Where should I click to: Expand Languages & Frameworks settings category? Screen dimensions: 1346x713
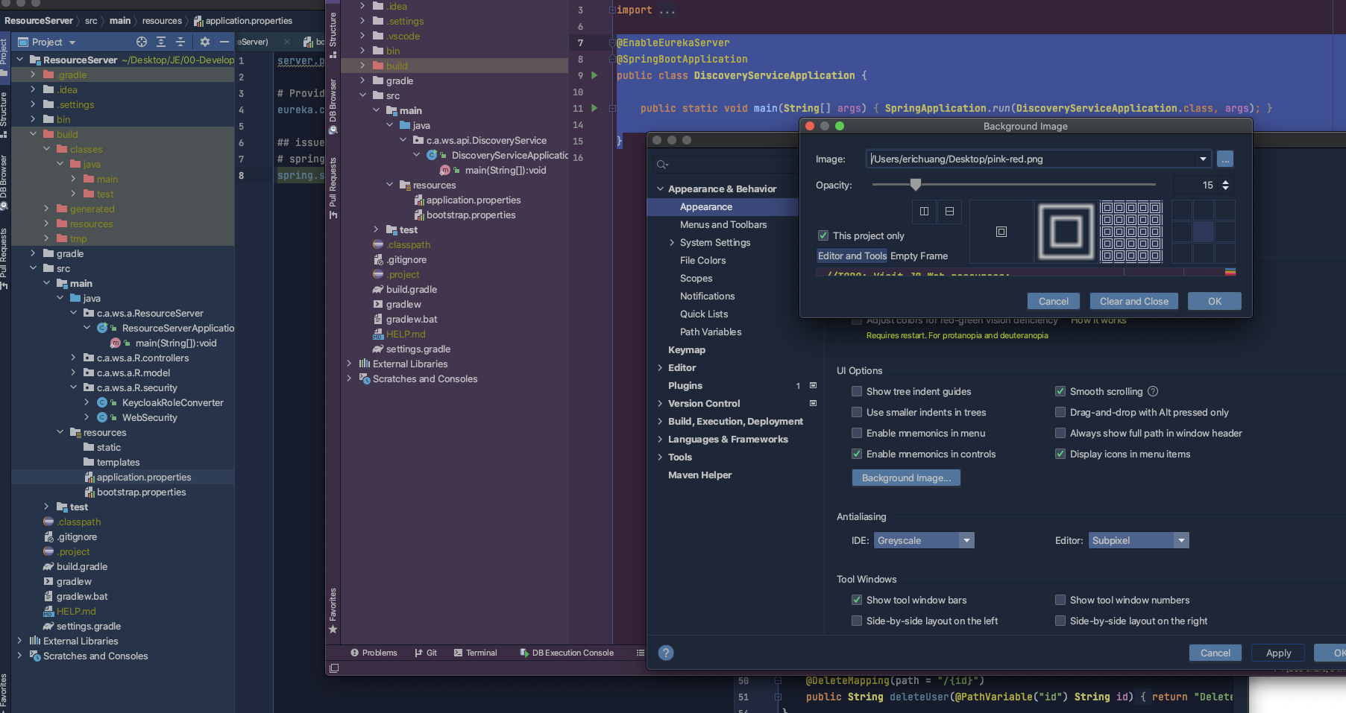click(x=661, y=439)
